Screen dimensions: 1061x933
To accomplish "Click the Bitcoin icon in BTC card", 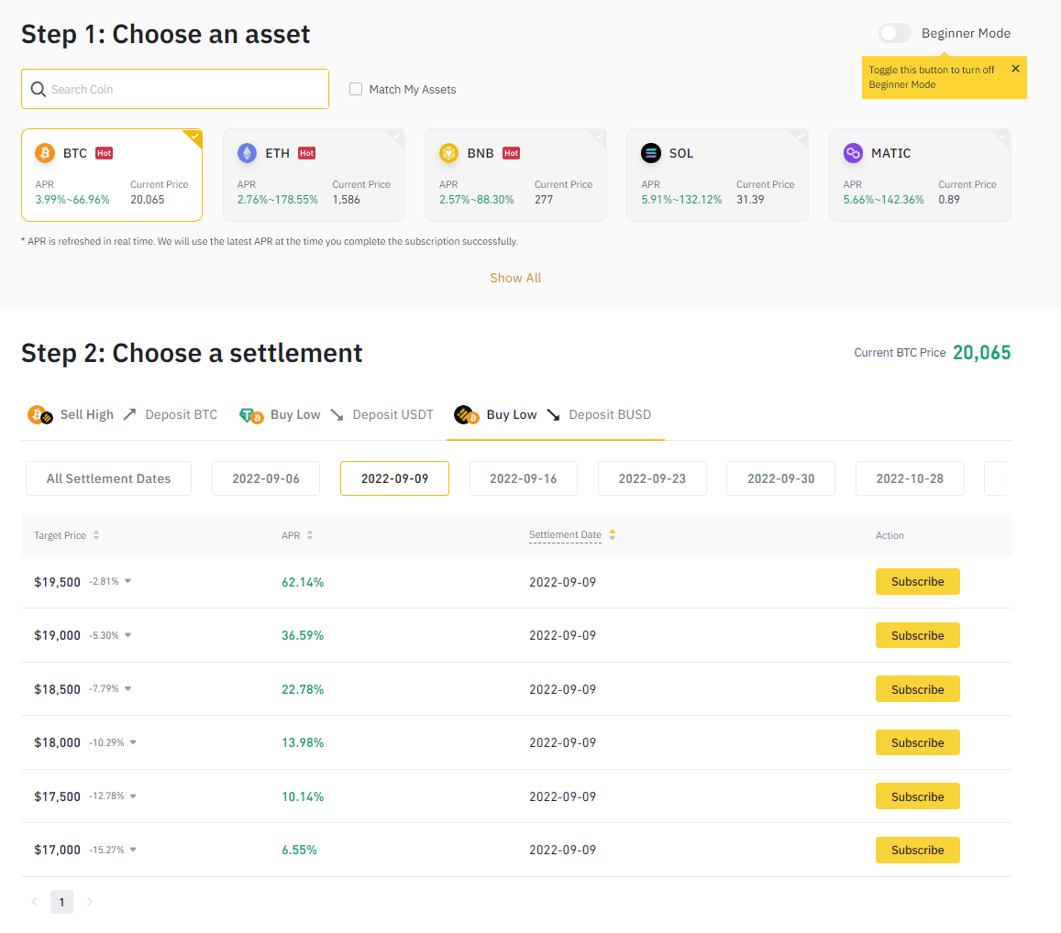I will click(x=45, y=153).
